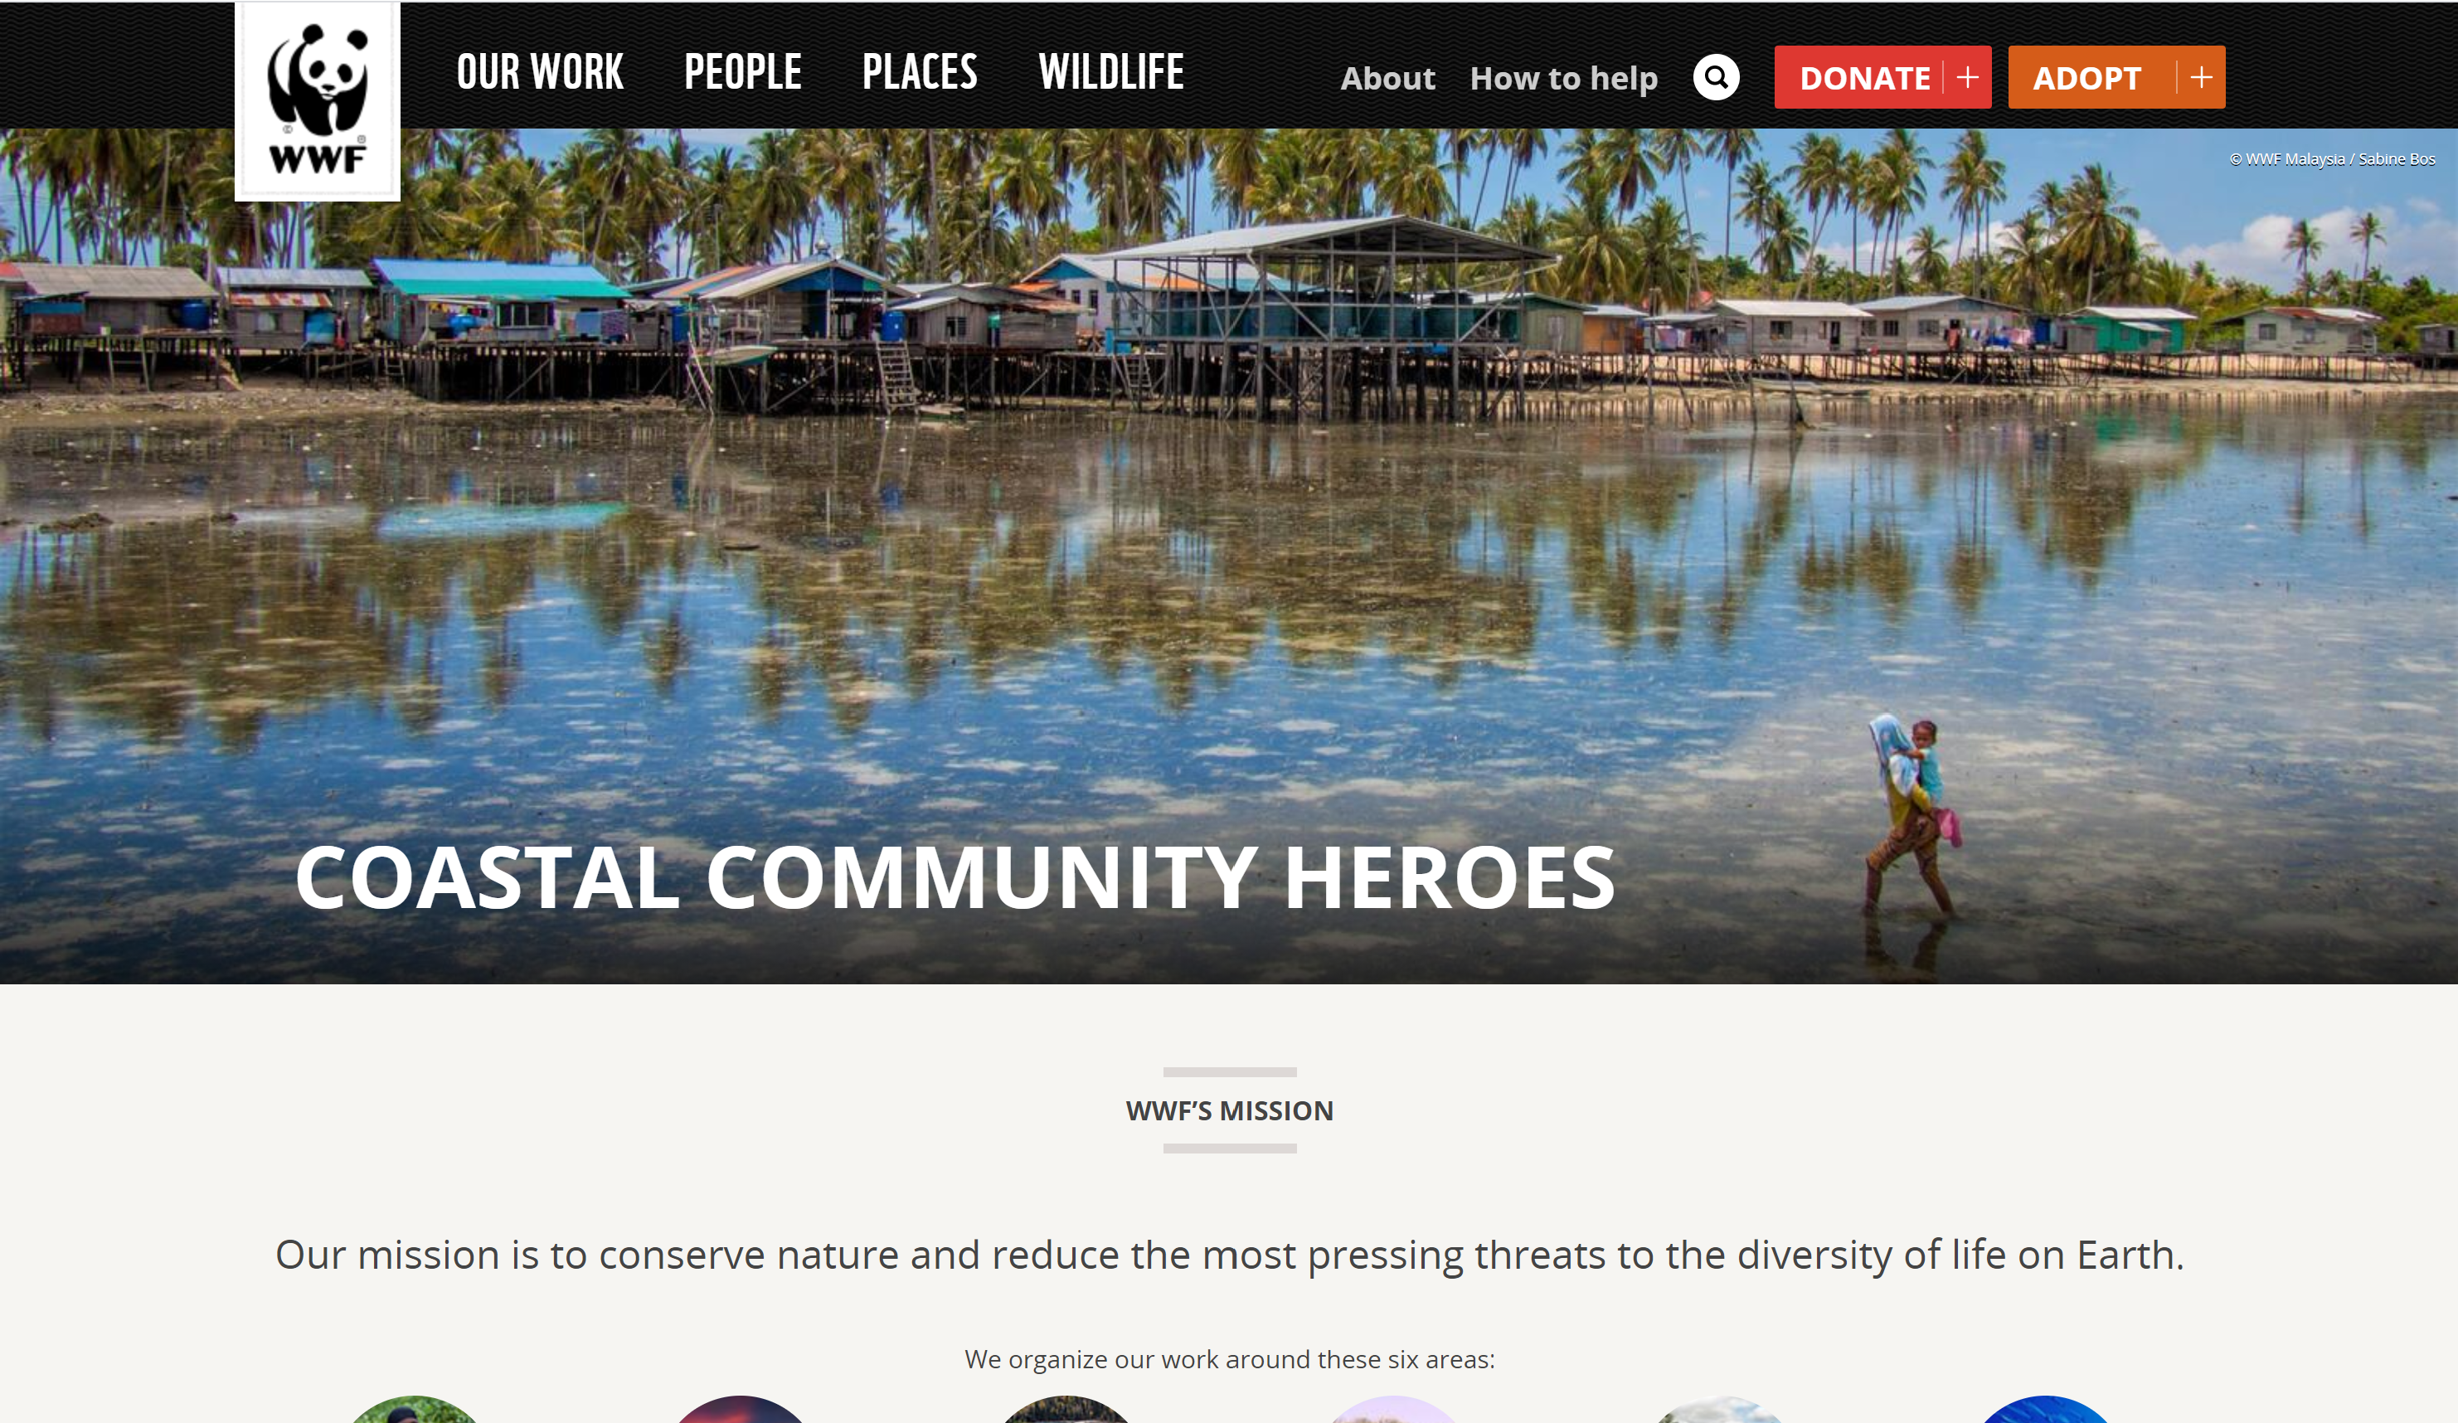Open the Wildlife menu
This screenshot has height=1423, width=2458.
click(1111, 72)
